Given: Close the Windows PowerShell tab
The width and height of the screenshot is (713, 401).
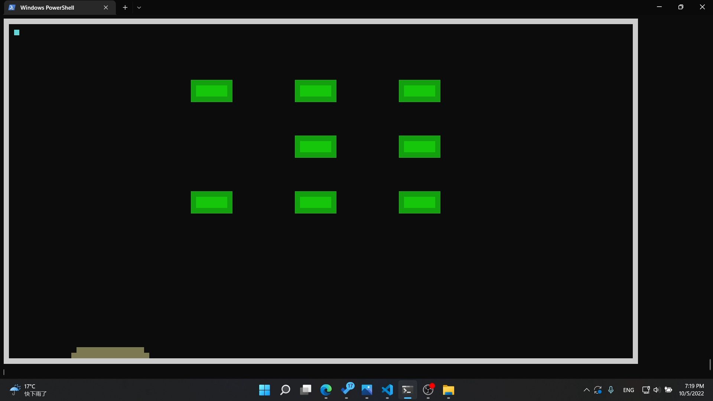Looking at the screenshot, I should coord(106,7).
